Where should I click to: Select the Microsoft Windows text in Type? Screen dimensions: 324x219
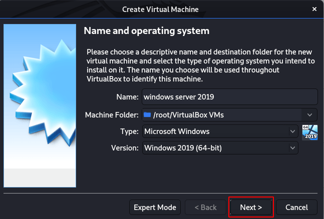pos(176,131)
